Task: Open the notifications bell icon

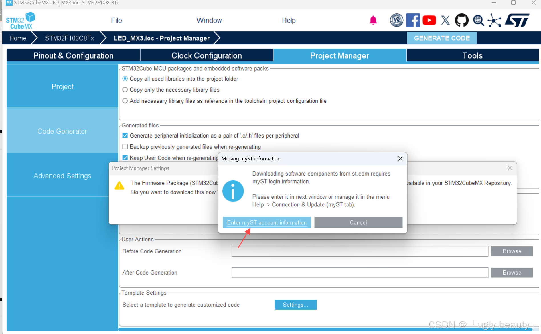Action: click(373, 20)
